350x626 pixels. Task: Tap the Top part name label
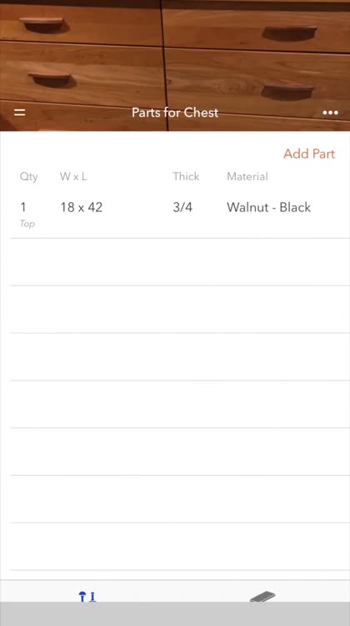tap(27, 224)
